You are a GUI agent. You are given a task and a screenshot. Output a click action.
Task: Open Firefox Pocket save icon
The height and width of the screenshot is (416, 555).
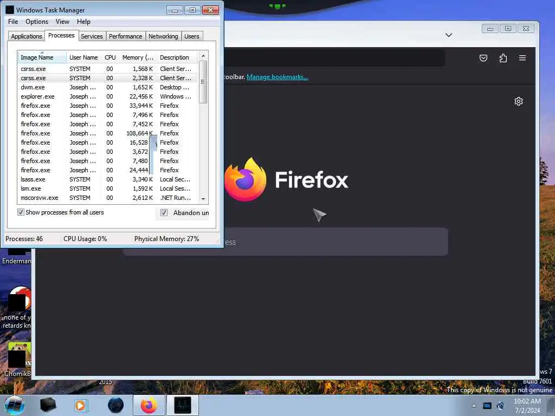(483, 58)
